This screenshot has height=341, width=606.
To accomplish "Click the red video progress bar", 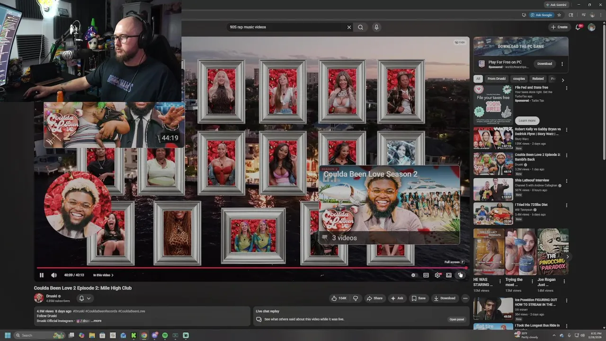I will point(251,268).
